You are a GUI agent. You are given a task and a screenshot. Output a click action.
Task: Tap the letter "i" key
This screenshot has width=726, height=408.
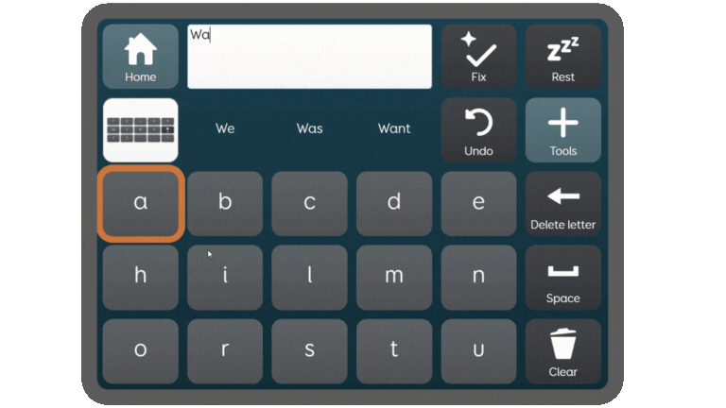225,278
